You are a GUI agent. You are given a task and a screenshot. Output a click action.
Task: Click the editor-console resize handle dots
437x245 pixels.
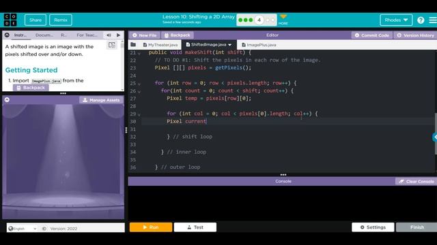[x=283, y=175]
